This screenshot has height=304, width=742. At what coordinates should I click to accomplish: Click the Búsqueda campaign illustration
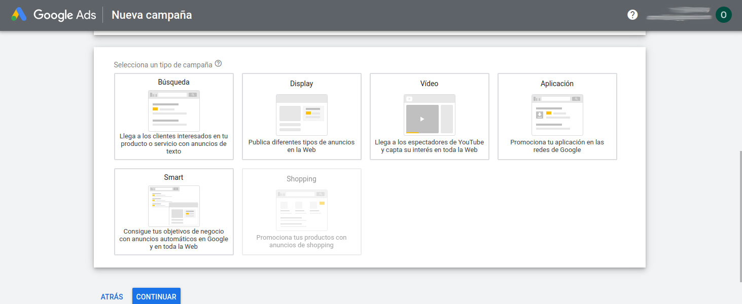click(x=174, y=110)
